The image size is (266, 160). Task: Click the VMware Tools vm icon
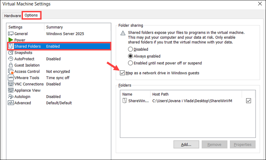(x=11, y=78)
